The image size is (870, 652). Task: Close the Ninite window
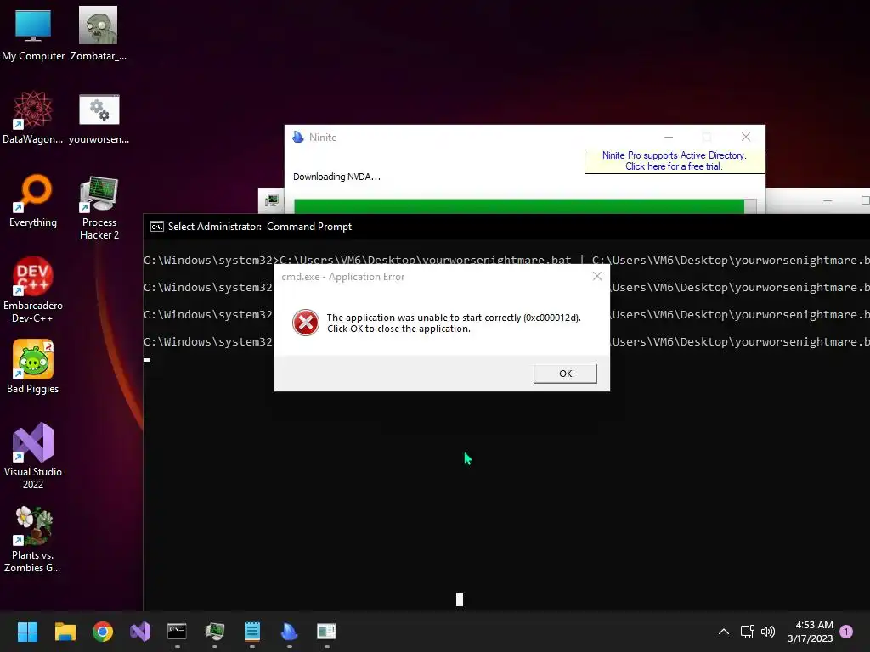pos(746,137)
